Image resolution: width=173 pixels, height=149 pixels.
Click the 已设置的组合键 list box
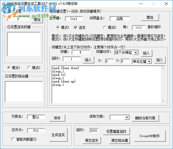coord(24,91)
